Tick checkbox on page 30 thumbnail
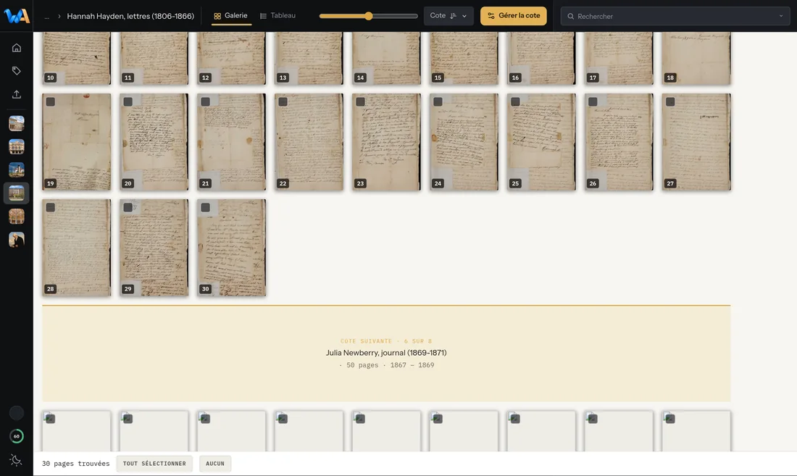The width and height of the screenshot is (797, 476). point(205,207)
